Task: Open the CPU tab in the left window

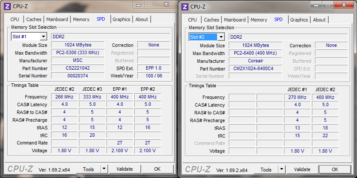Action: 15,19
